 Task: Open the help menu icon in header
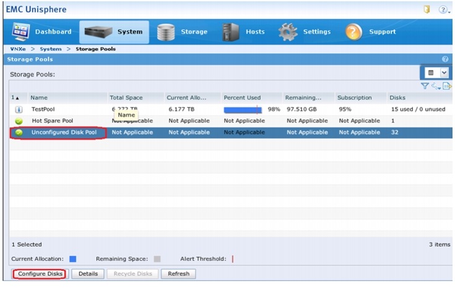(444, 9)
